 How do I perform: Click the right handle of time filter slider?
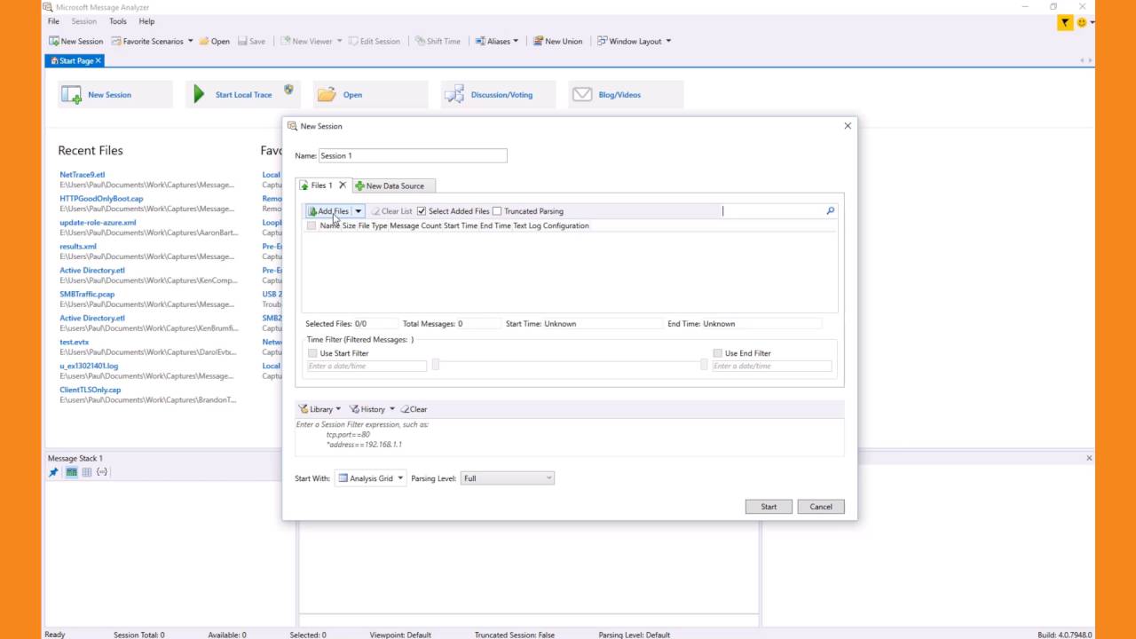tap(704, 365)
